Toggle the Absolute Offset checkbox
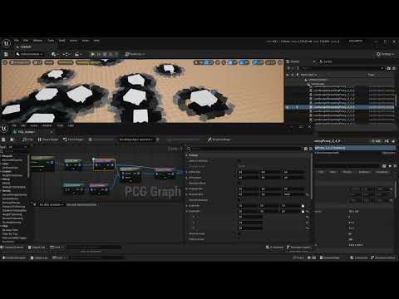This screenshot has width=399, height=299. click(239, 183)
